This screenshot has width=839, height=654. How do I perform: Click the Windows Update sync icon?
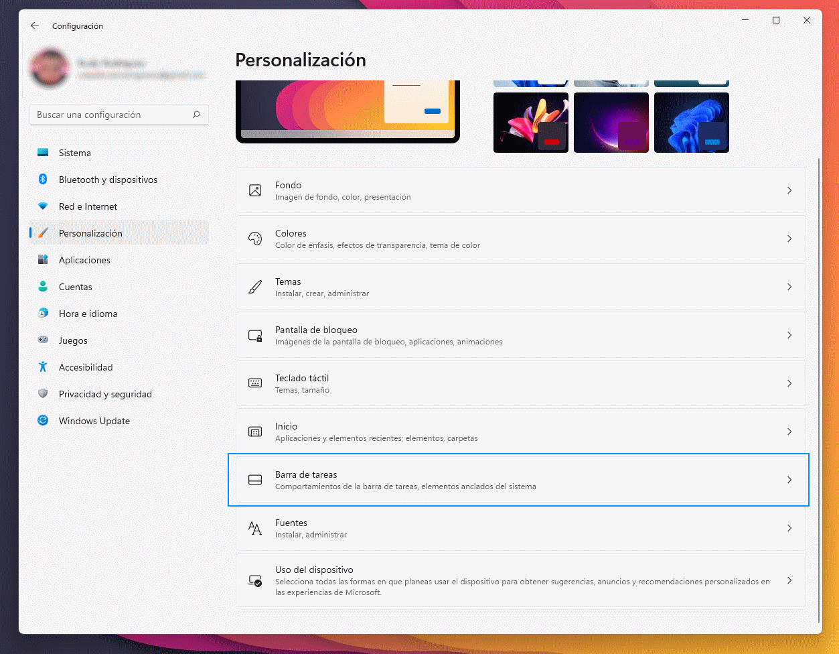click(x=43, y=421)
